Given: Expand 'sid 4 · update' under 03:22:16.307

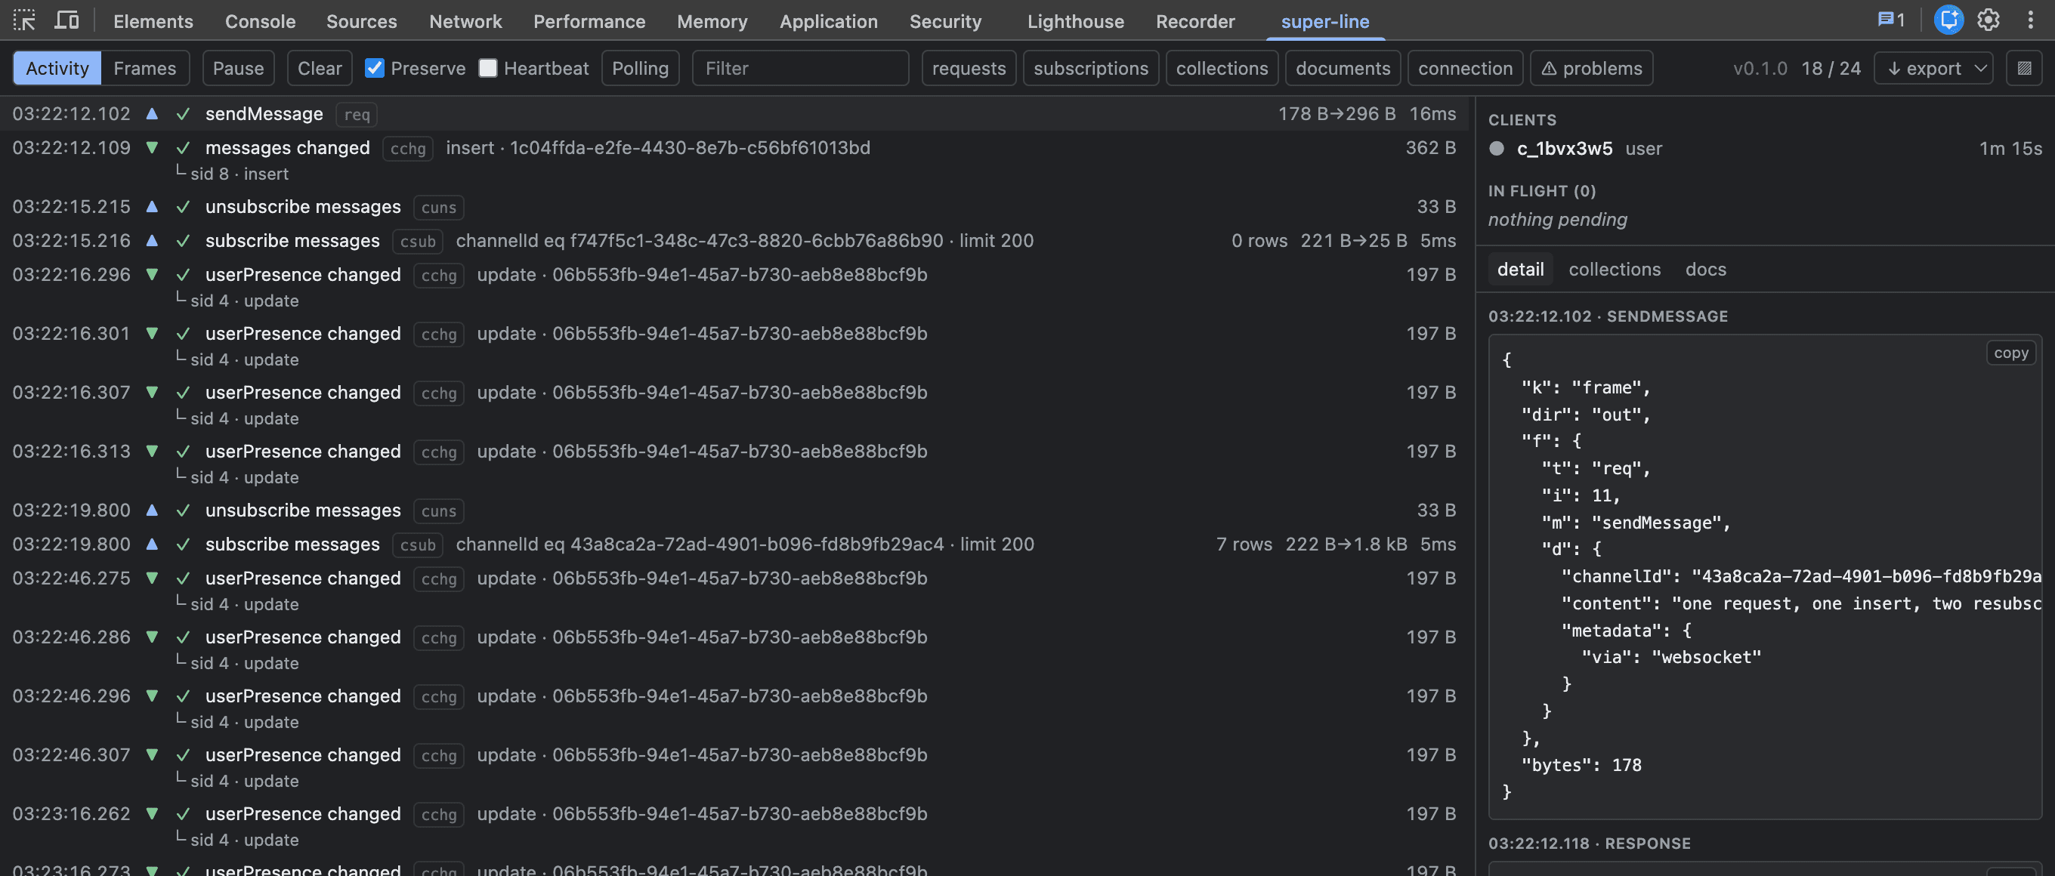Looking at the screenshot, I should (237, 419).
